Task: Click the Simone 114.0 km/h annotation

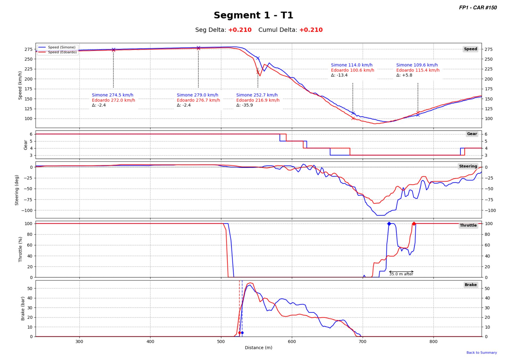Action: tap(352, 65)
